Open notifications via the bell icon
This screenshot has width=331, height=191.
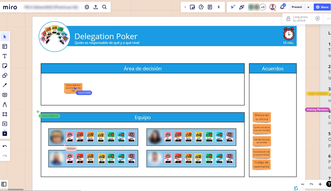[x=282, y=7]
